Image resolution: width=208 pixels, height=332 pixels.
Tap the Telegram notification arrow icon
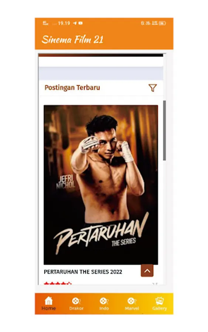click(75, 23)
